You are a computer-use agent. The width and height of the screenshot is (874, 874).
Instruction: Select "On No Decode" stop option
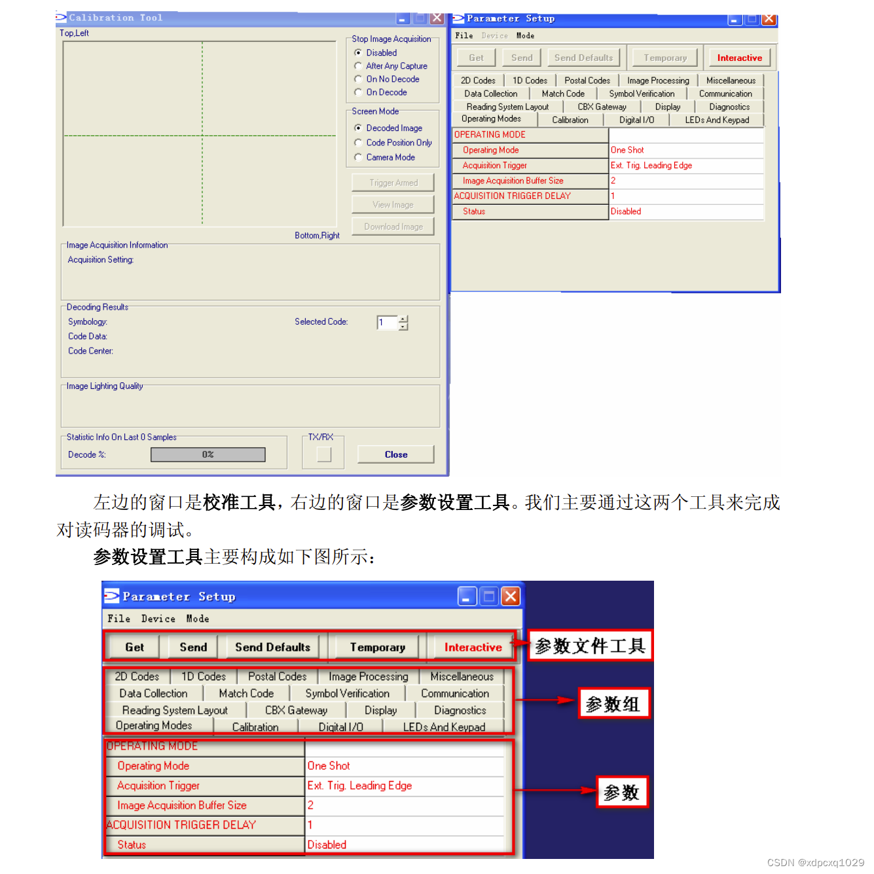[x=358, y=79]
